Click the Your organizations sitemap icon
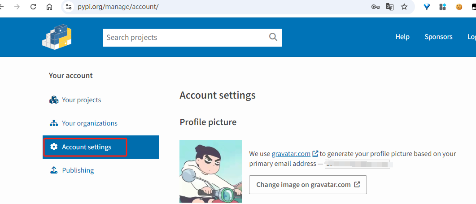Image resolution: width=476 pixels, height=204 pixels. 54,123
